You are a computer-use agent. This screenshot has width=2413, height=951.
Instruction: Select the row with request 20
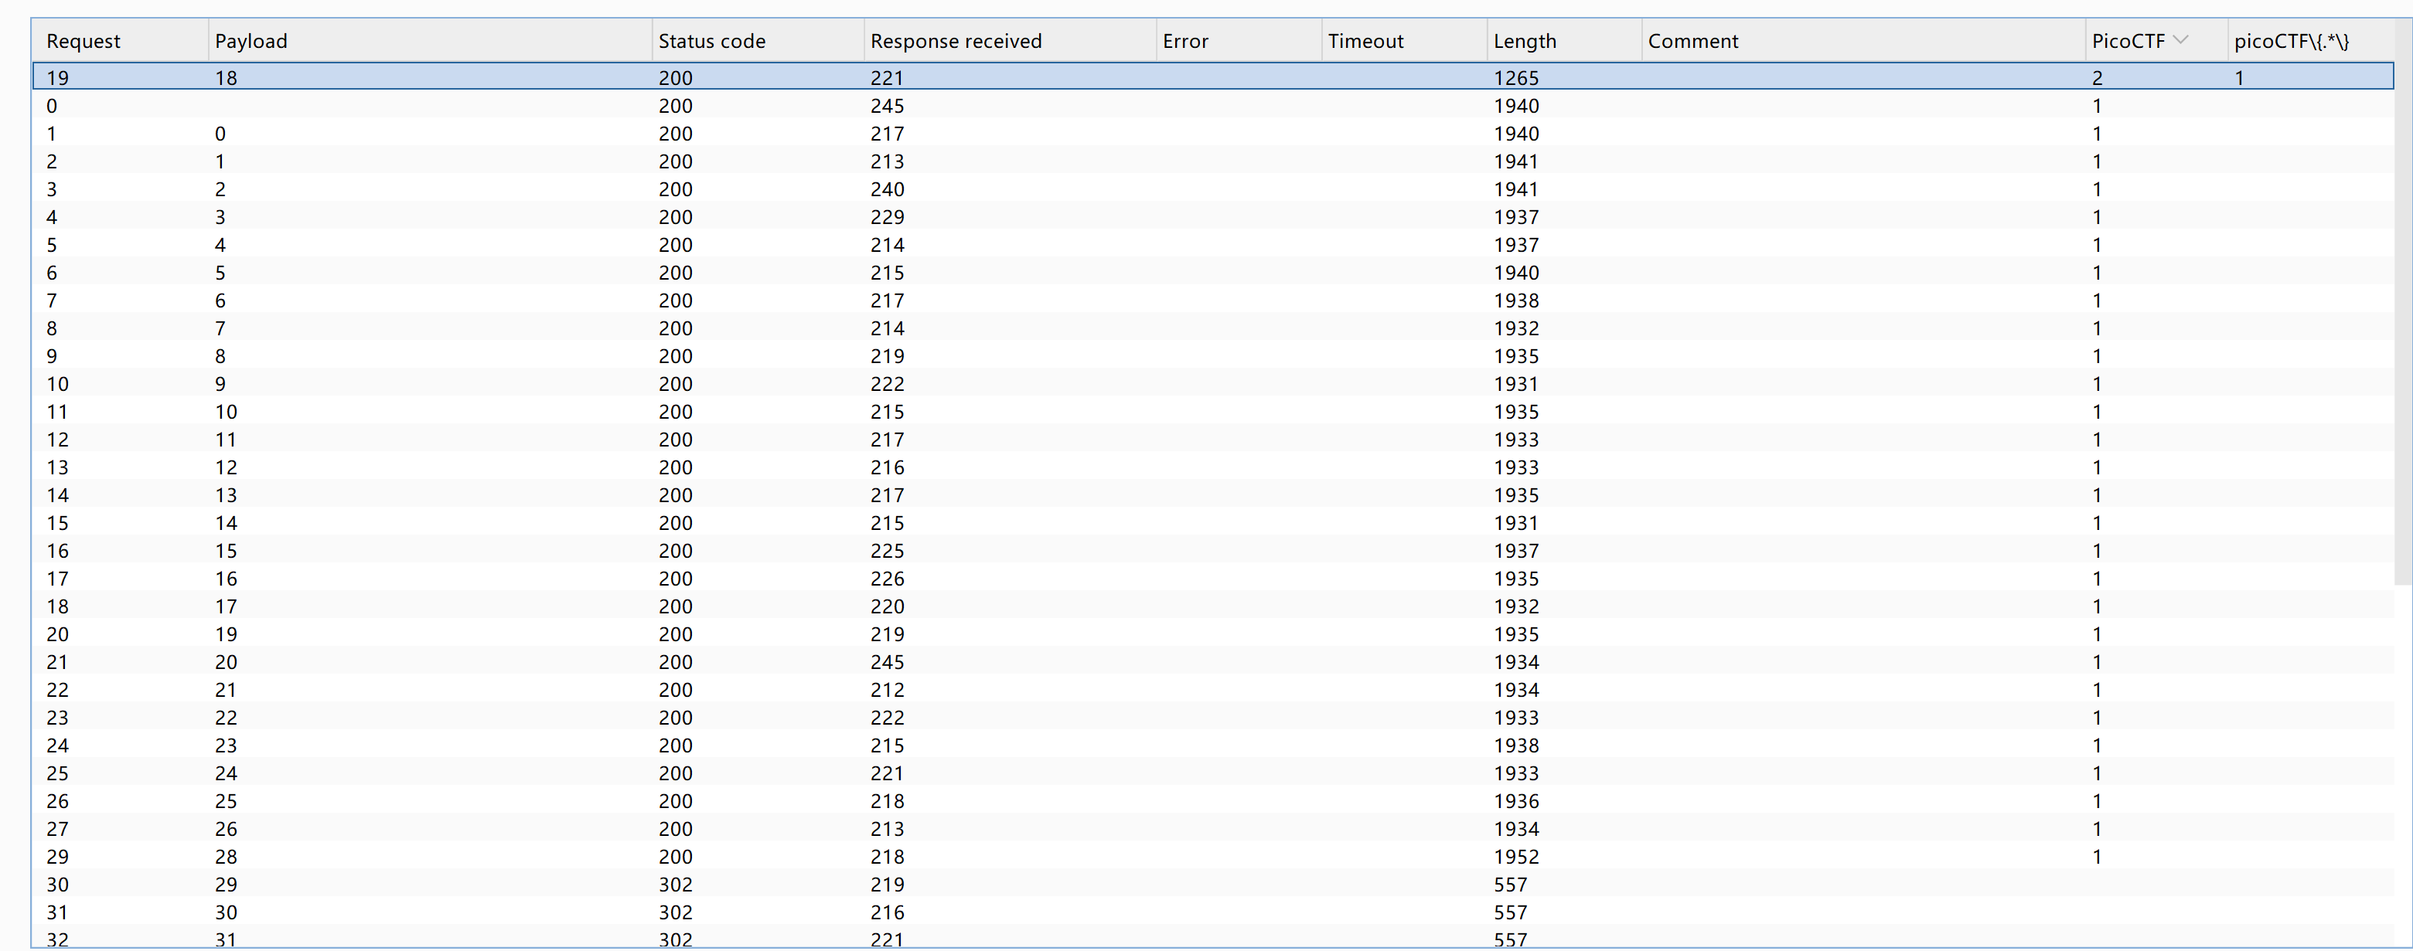pyautogui.click(x=1213, y=633)
